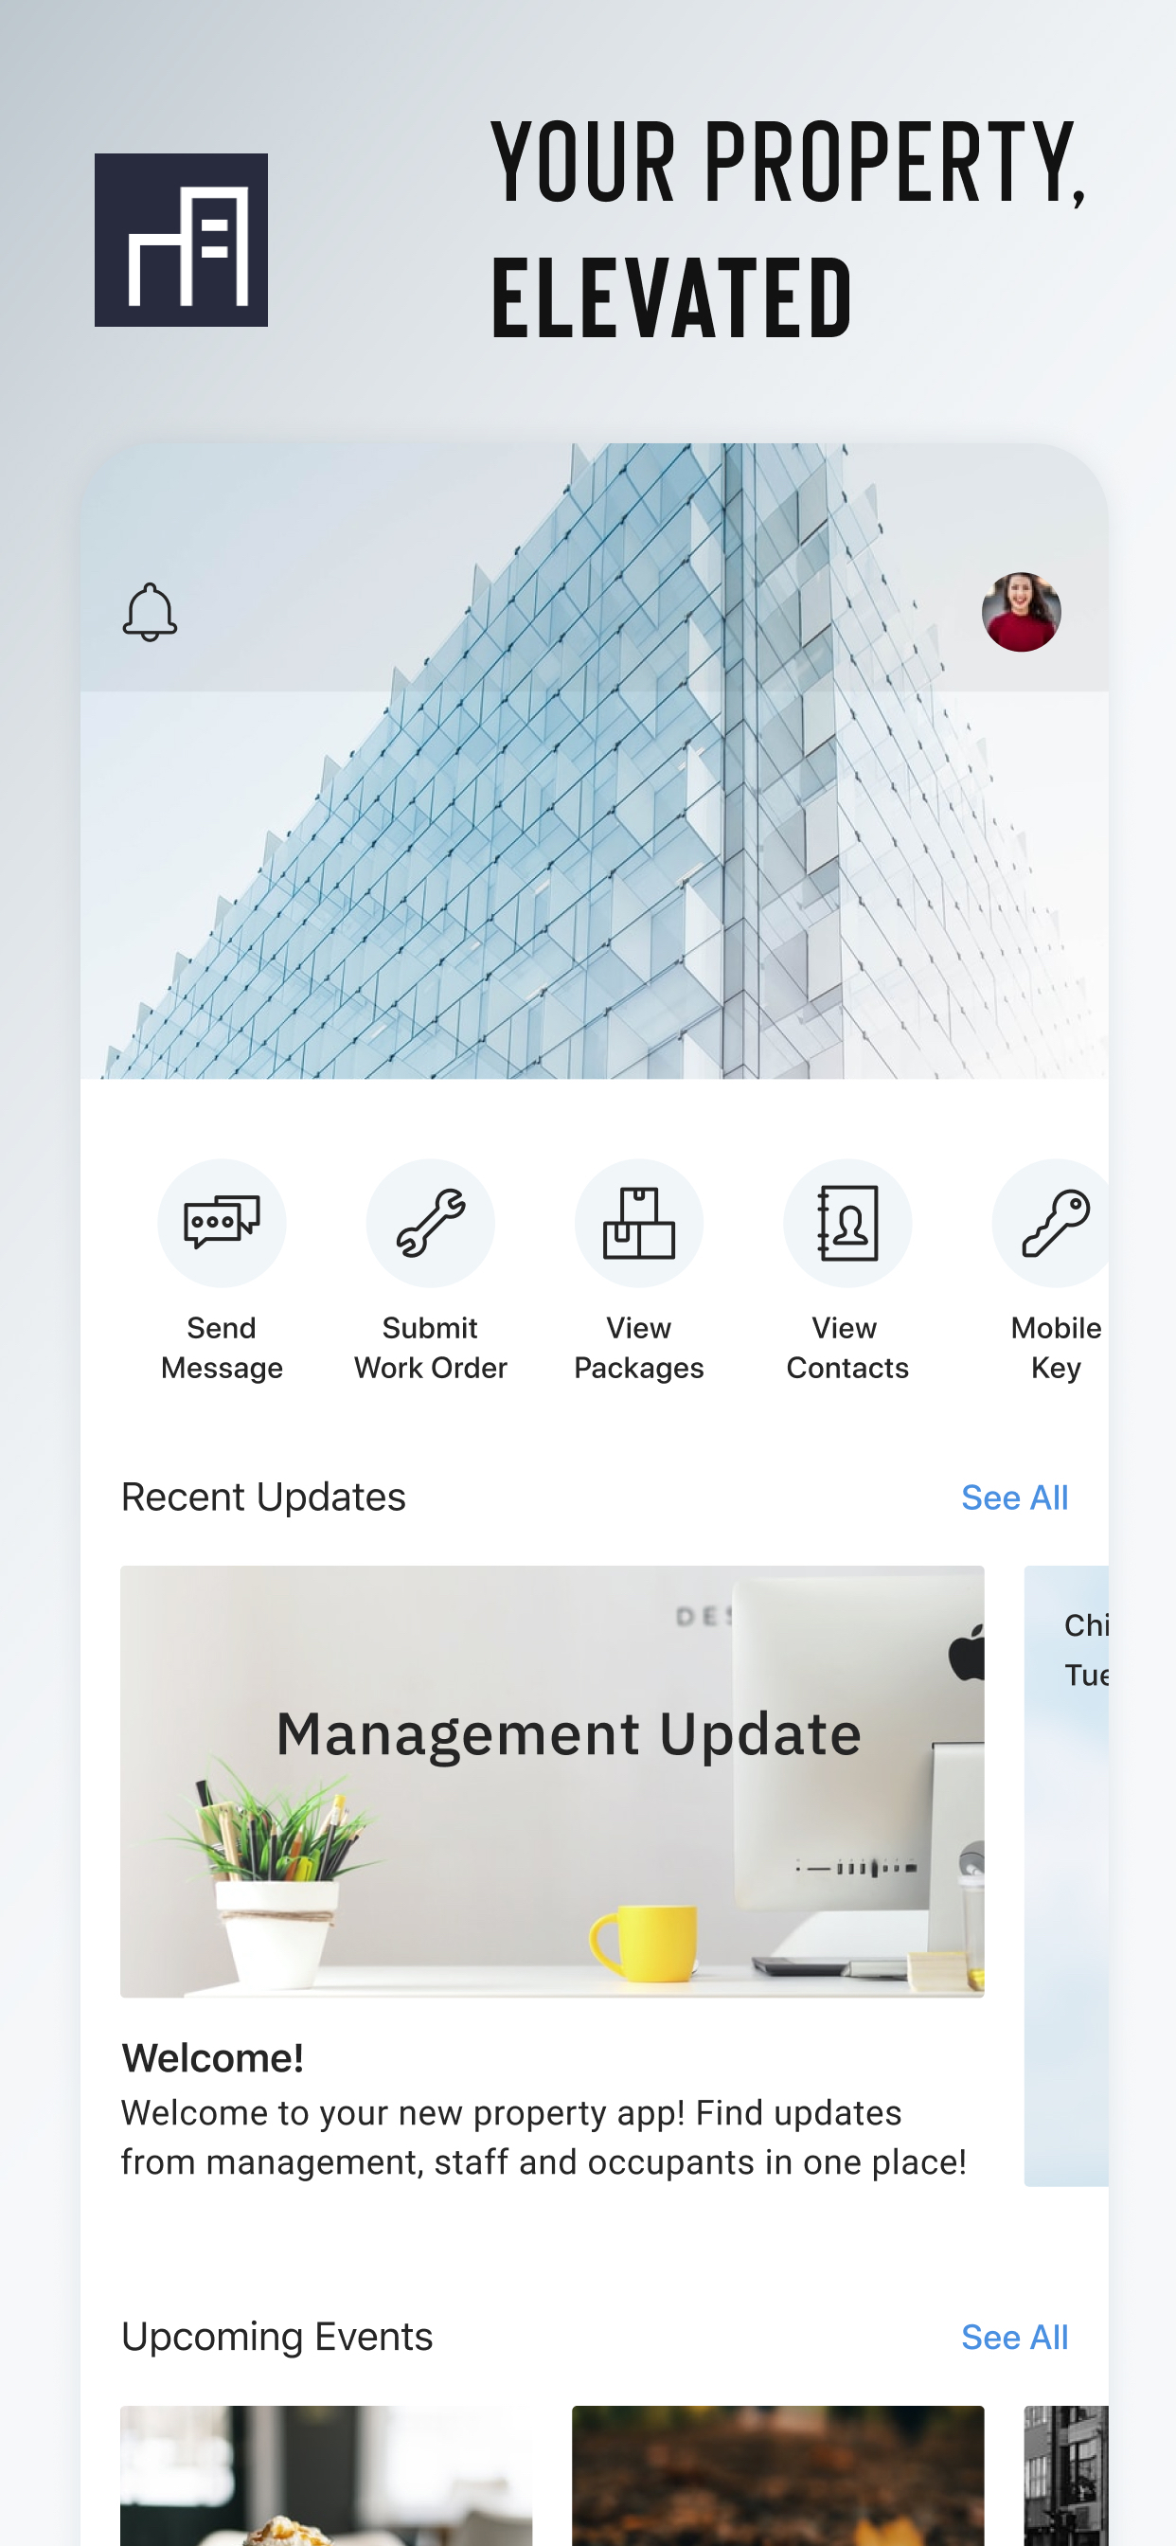Open the first upcoming event thumbnail

(326, 2475)
